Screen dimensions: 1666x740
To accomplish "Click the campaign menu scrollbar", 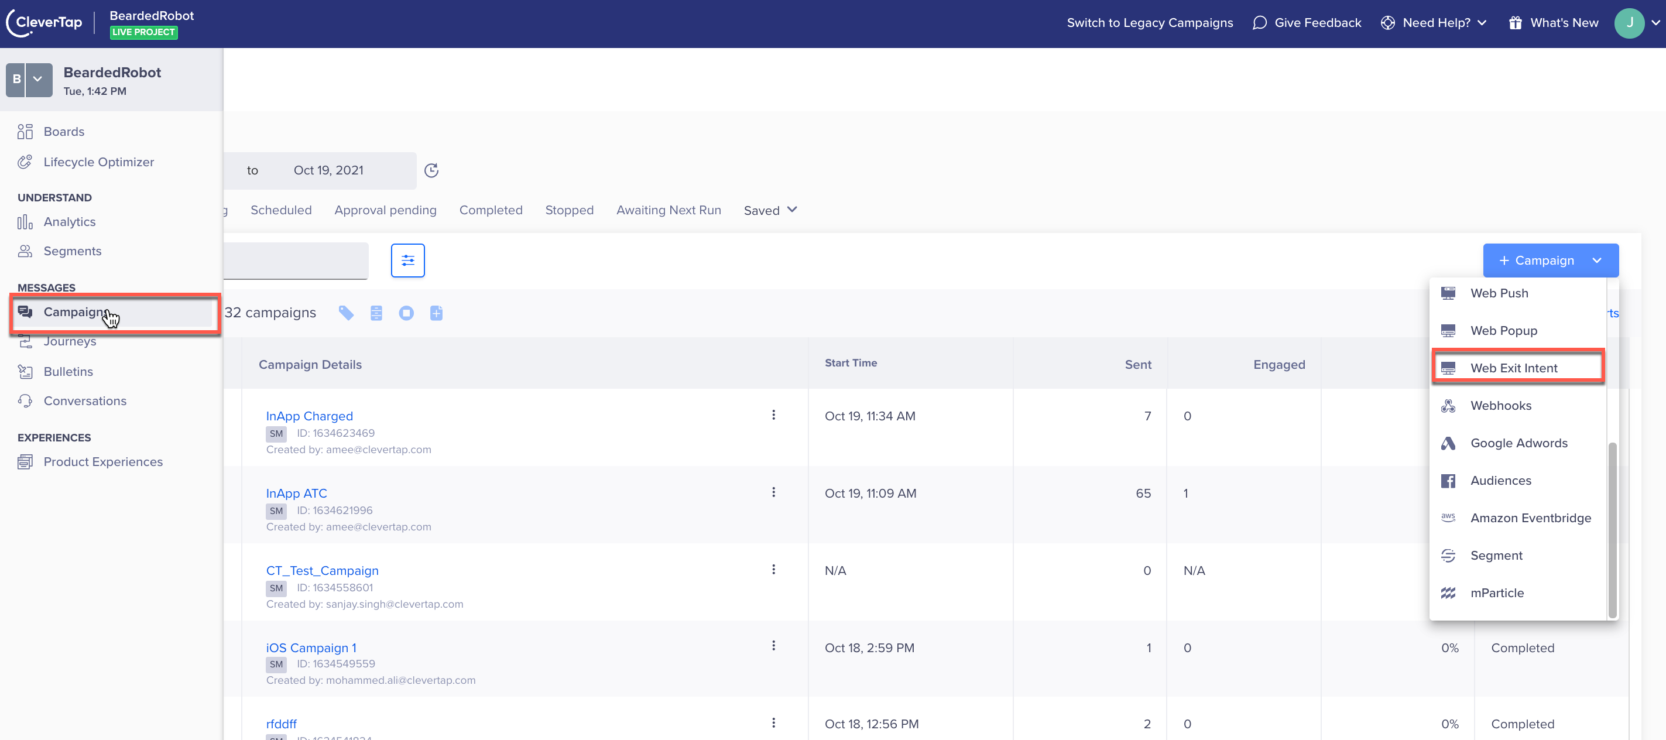I will [x=1612, y=529].
